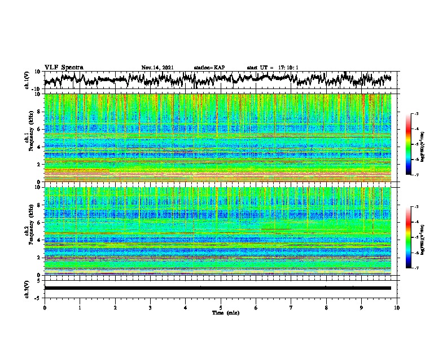Click the '-3' label on ch.1 colorbar
Screen dimensions: 447x345
coord(416,113)
